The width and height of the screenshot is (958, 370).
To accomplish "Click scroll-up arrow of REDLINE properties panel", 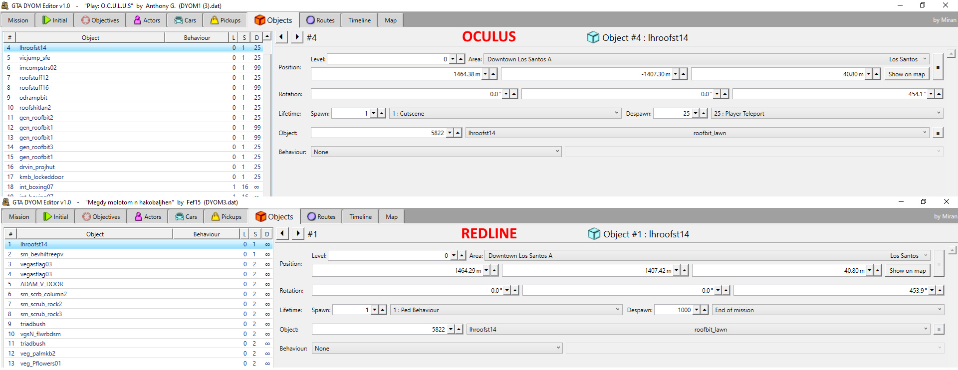I will (953, 250).
